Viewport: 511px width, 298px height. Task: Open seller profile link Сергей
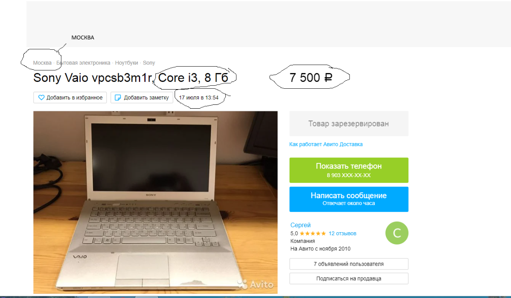(301, 225)
